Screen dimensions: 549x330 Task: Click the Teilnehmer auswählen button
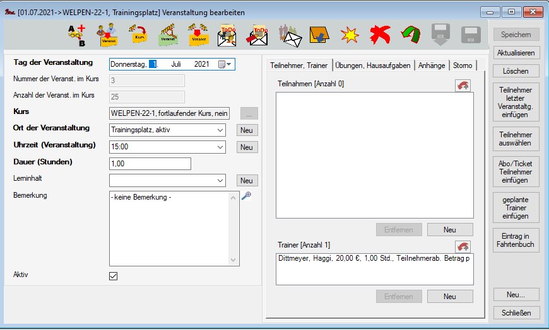[x=516, y=139]
